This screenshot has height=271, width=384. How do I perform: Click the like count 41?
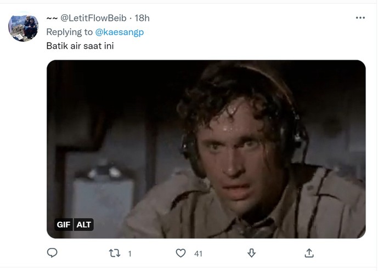coord(198,253)
